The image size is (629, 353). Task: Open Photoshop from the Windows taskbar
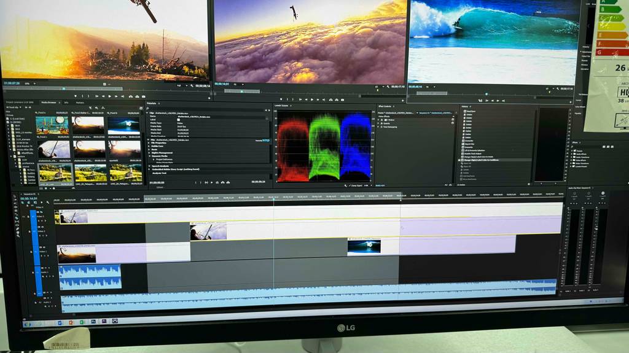point(93,321)
